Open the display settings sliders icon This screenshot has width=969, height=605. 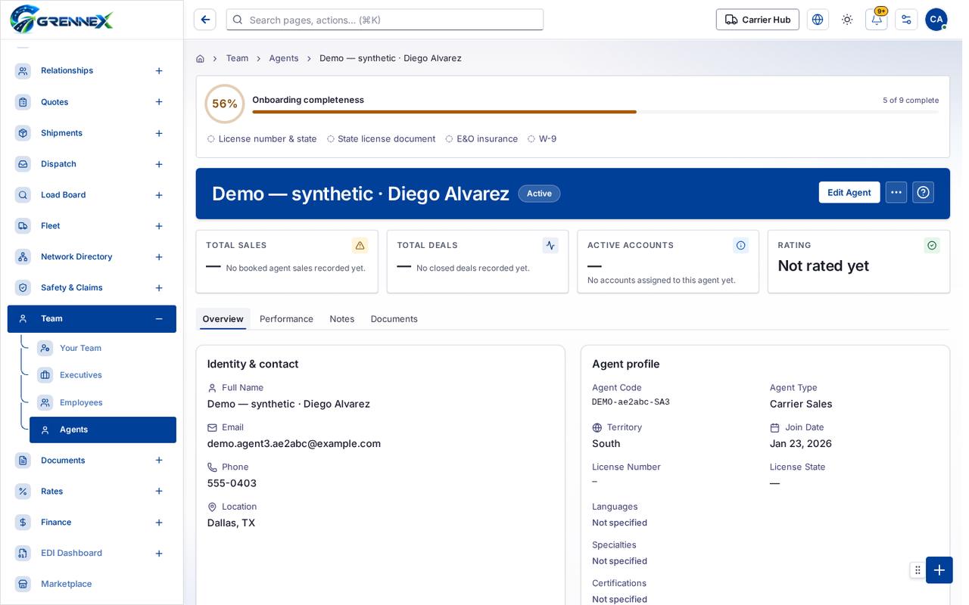tap(906, 20)
